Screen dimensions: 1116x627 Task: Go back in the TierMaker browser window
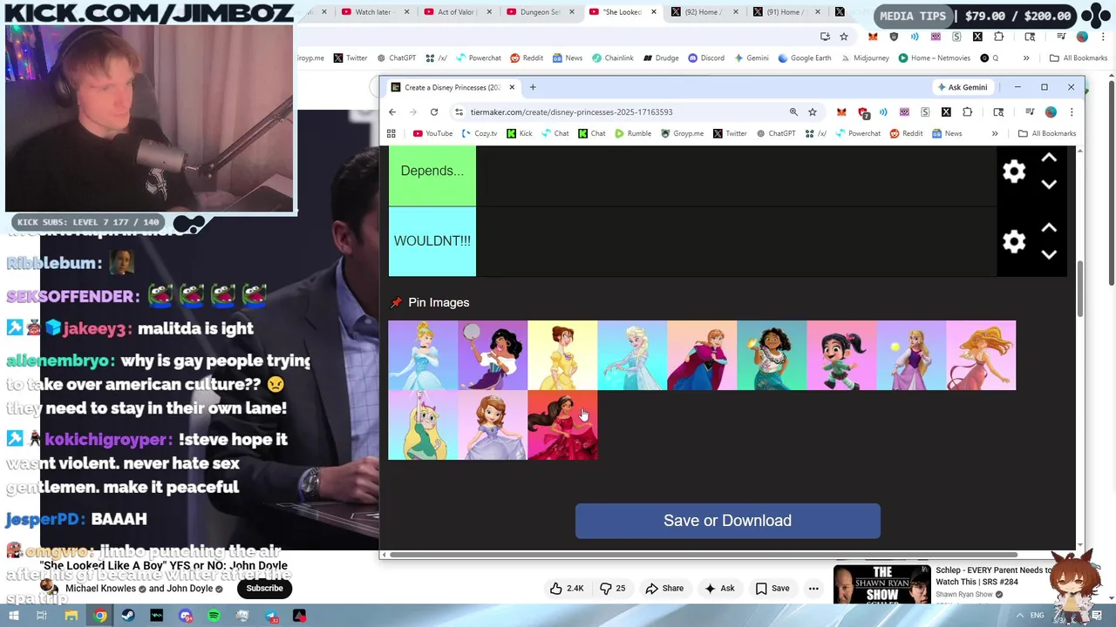click(x=392, y=111)
